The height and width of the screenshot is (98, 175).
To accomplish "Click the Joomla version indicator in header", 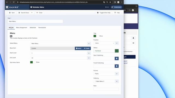I will pos(107,7).
